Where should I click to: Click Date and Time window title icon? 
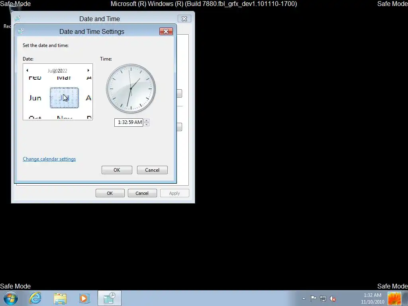coord(18,19)
